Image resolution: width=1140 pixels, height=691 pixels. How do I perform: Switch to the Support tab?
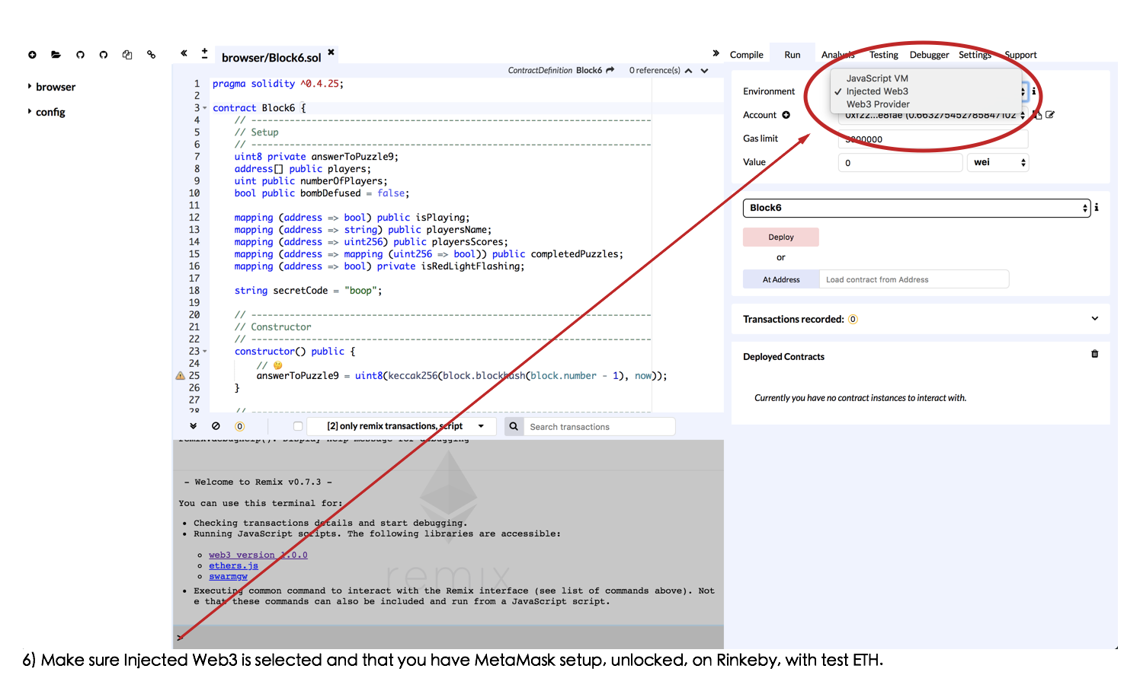pyautogui.click(x=1020, y=55)
